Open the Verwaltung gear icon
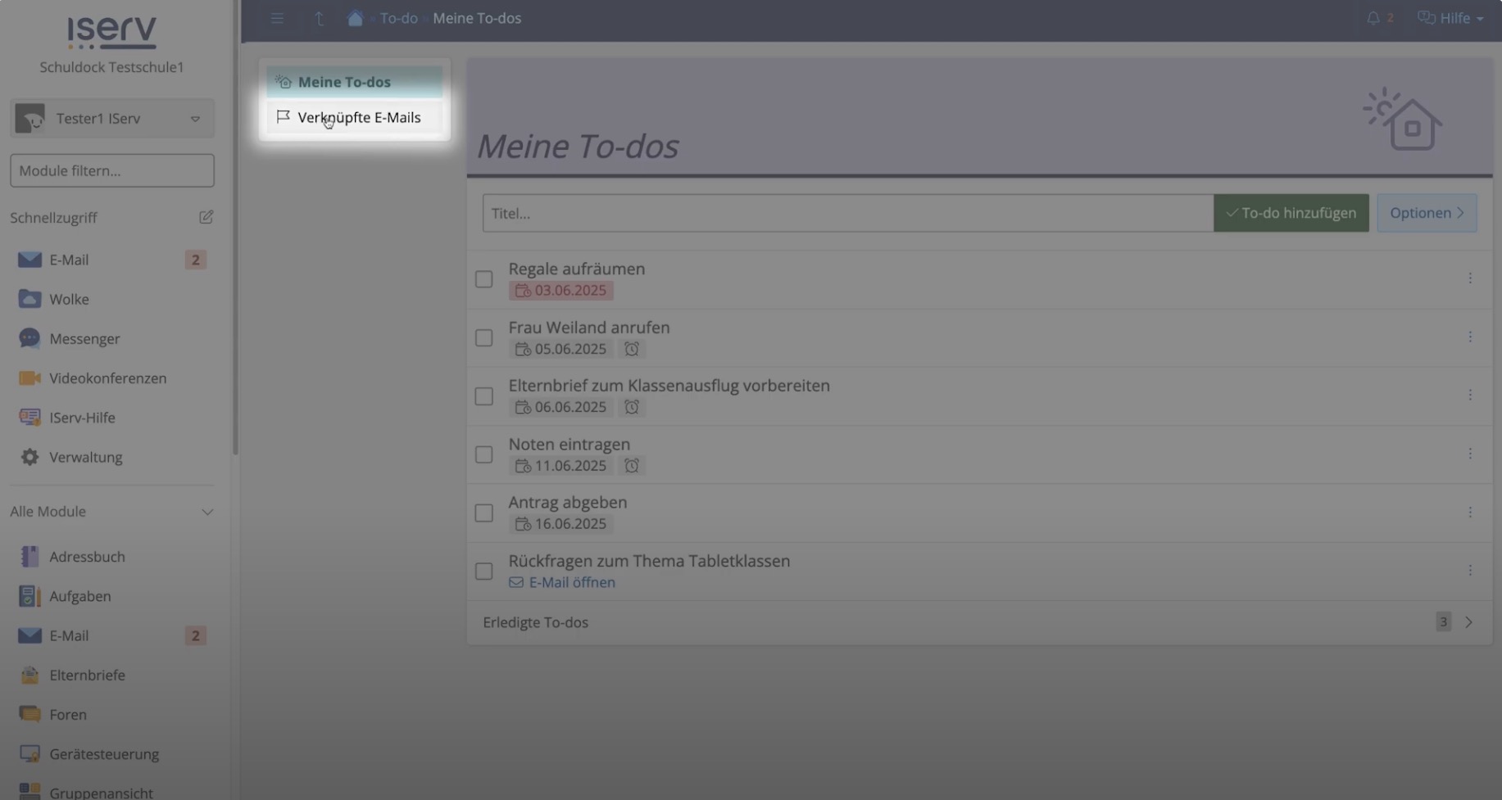The height and width of the screenshot is (800, 1502). click(29, 457)
